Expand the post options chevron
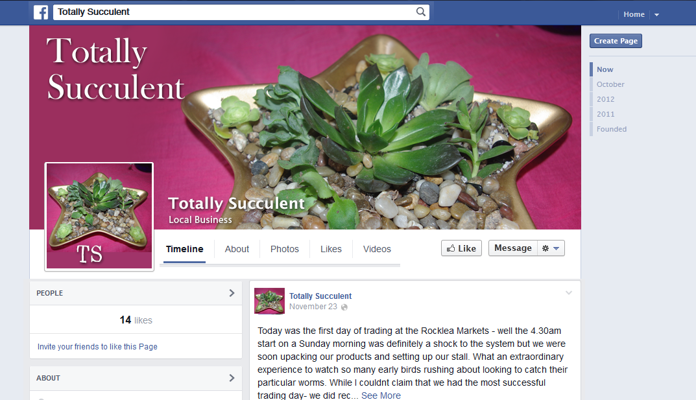Screen dimensions: 696x400 tap(569, 292)
